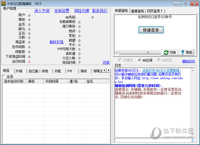The image size is (200, 145).
Task: Minimize the 小白QQ家园辅助 window
Action: click(x=177, y=4)
